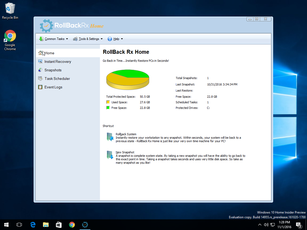307x230 pixels.
Task: Click the Scheduled Tasks label
Action: tap(187, 102)
